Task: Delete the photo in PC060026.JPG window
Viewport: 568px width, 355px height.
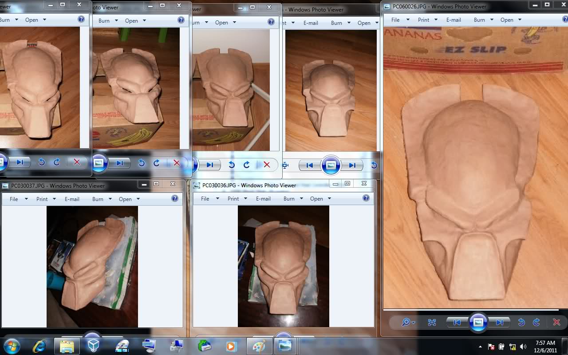Action: click(556, 323)
